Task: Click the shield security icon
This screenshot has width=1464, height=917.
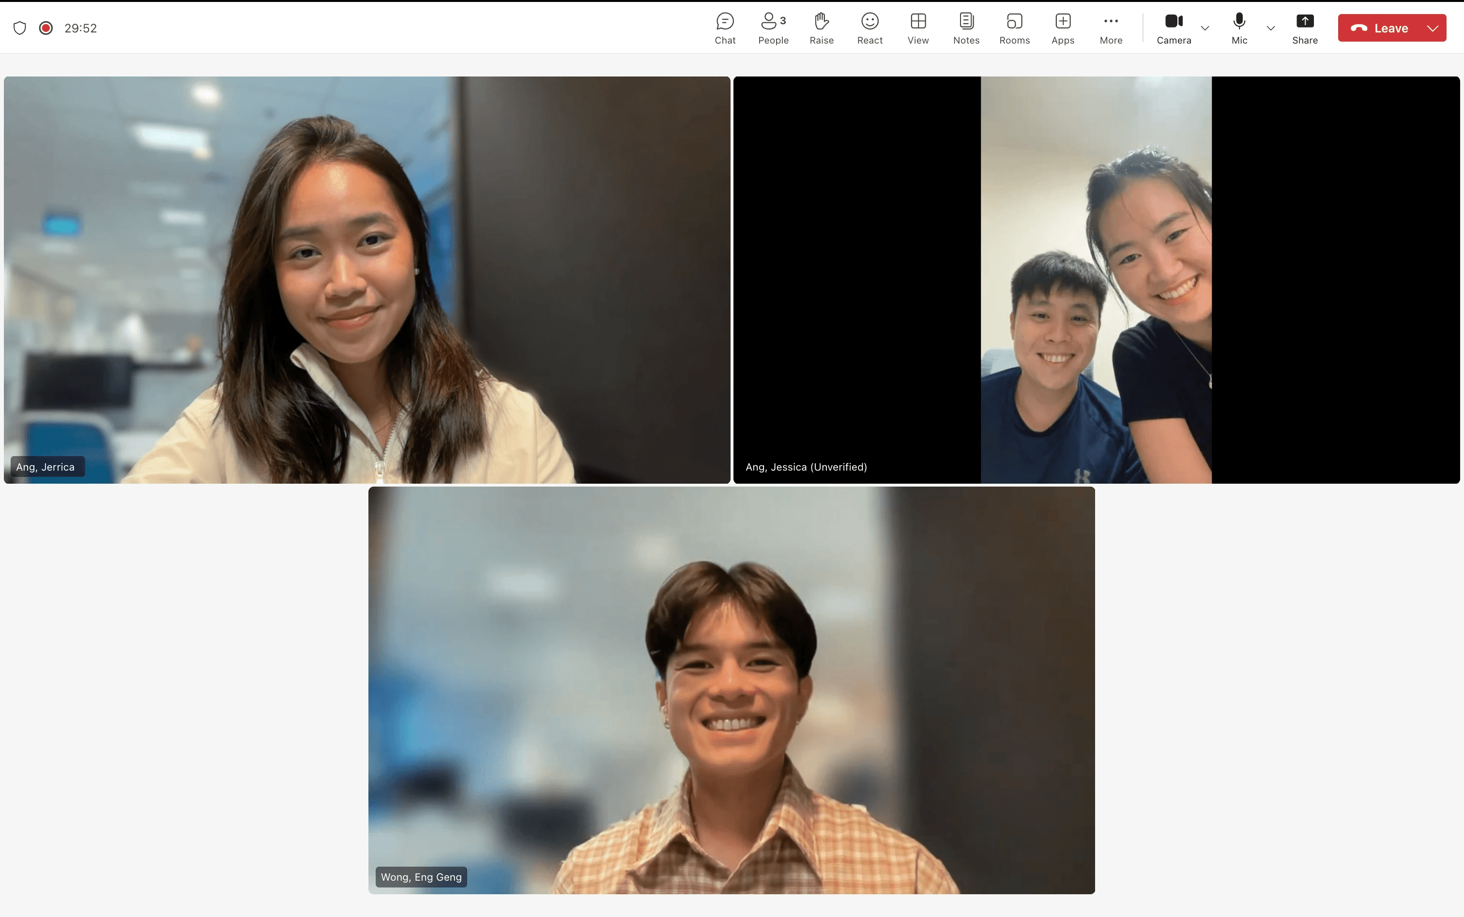Action: [x=19, y=28]
